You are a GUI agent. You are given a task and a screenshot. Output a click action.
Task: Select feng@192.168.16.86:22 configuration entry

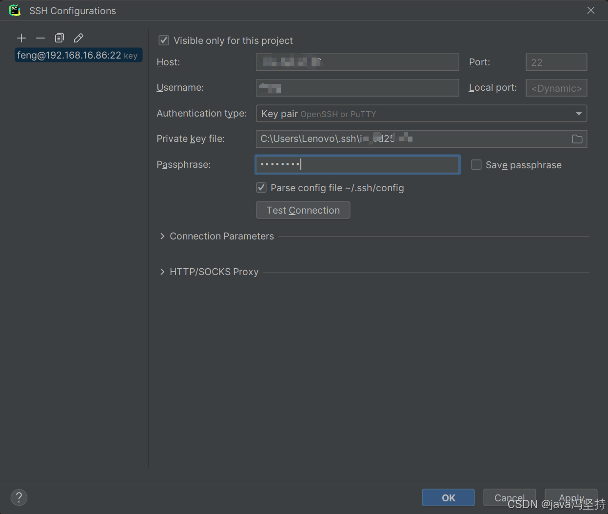coord(77,56)
